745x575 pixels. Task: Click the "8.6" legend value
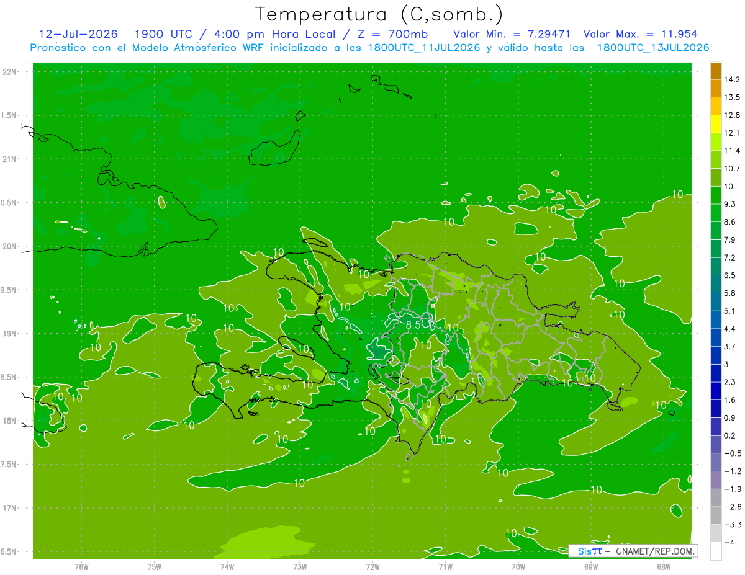[x=729, y=222]
